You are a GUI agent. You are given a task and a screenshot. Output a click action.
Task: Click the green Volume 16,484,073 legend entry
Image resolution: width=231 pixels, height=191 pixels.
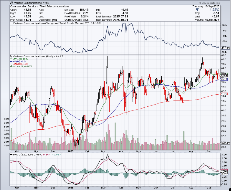coord(22,66)
